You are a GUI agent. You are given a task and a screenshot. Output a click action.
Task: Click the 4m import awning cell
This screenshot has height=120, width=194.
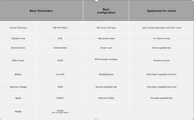[161, 38]
